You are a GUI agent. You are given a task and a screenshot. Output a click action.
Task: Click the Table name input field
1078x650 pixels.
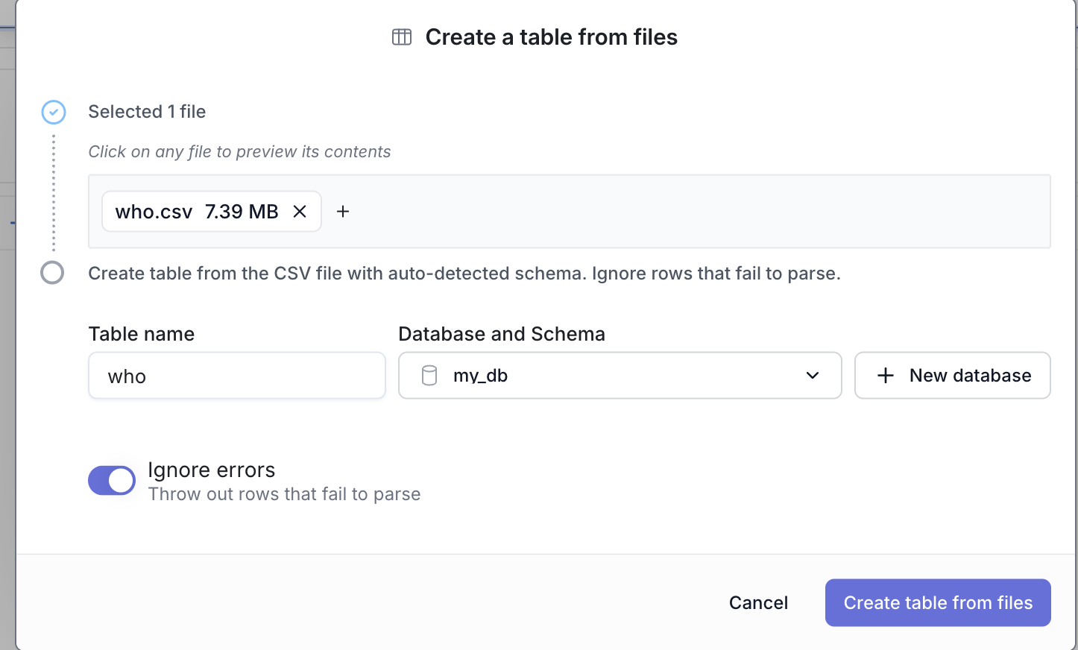click(x=237, y=376)
